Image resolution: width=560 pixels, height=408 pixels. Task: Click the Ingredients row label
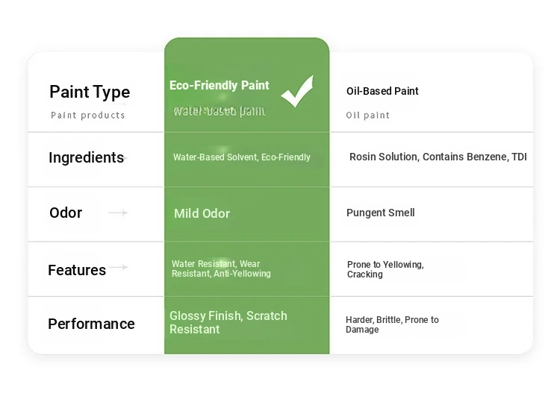(x=86, y=157)
